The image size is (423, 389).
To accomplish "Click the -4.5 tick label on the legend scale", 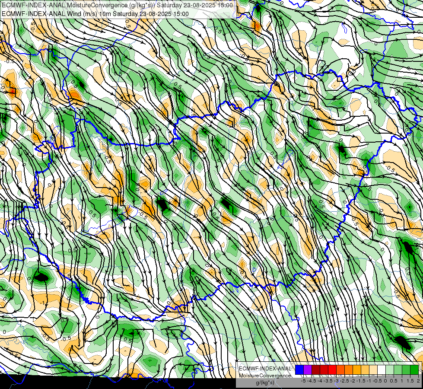I will click(312, 381).
